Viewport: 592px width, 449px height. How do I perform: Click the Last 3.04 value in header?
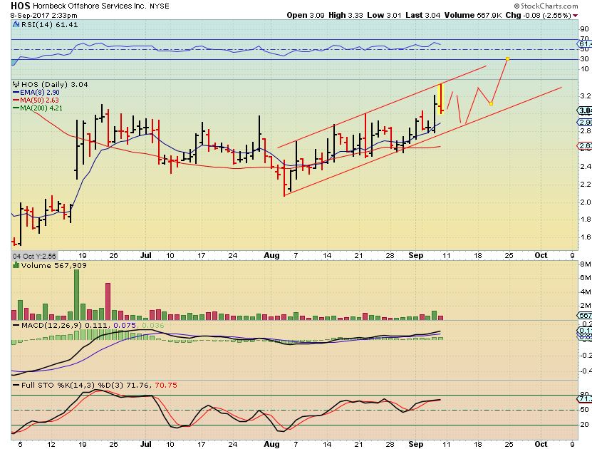point(423,15)
